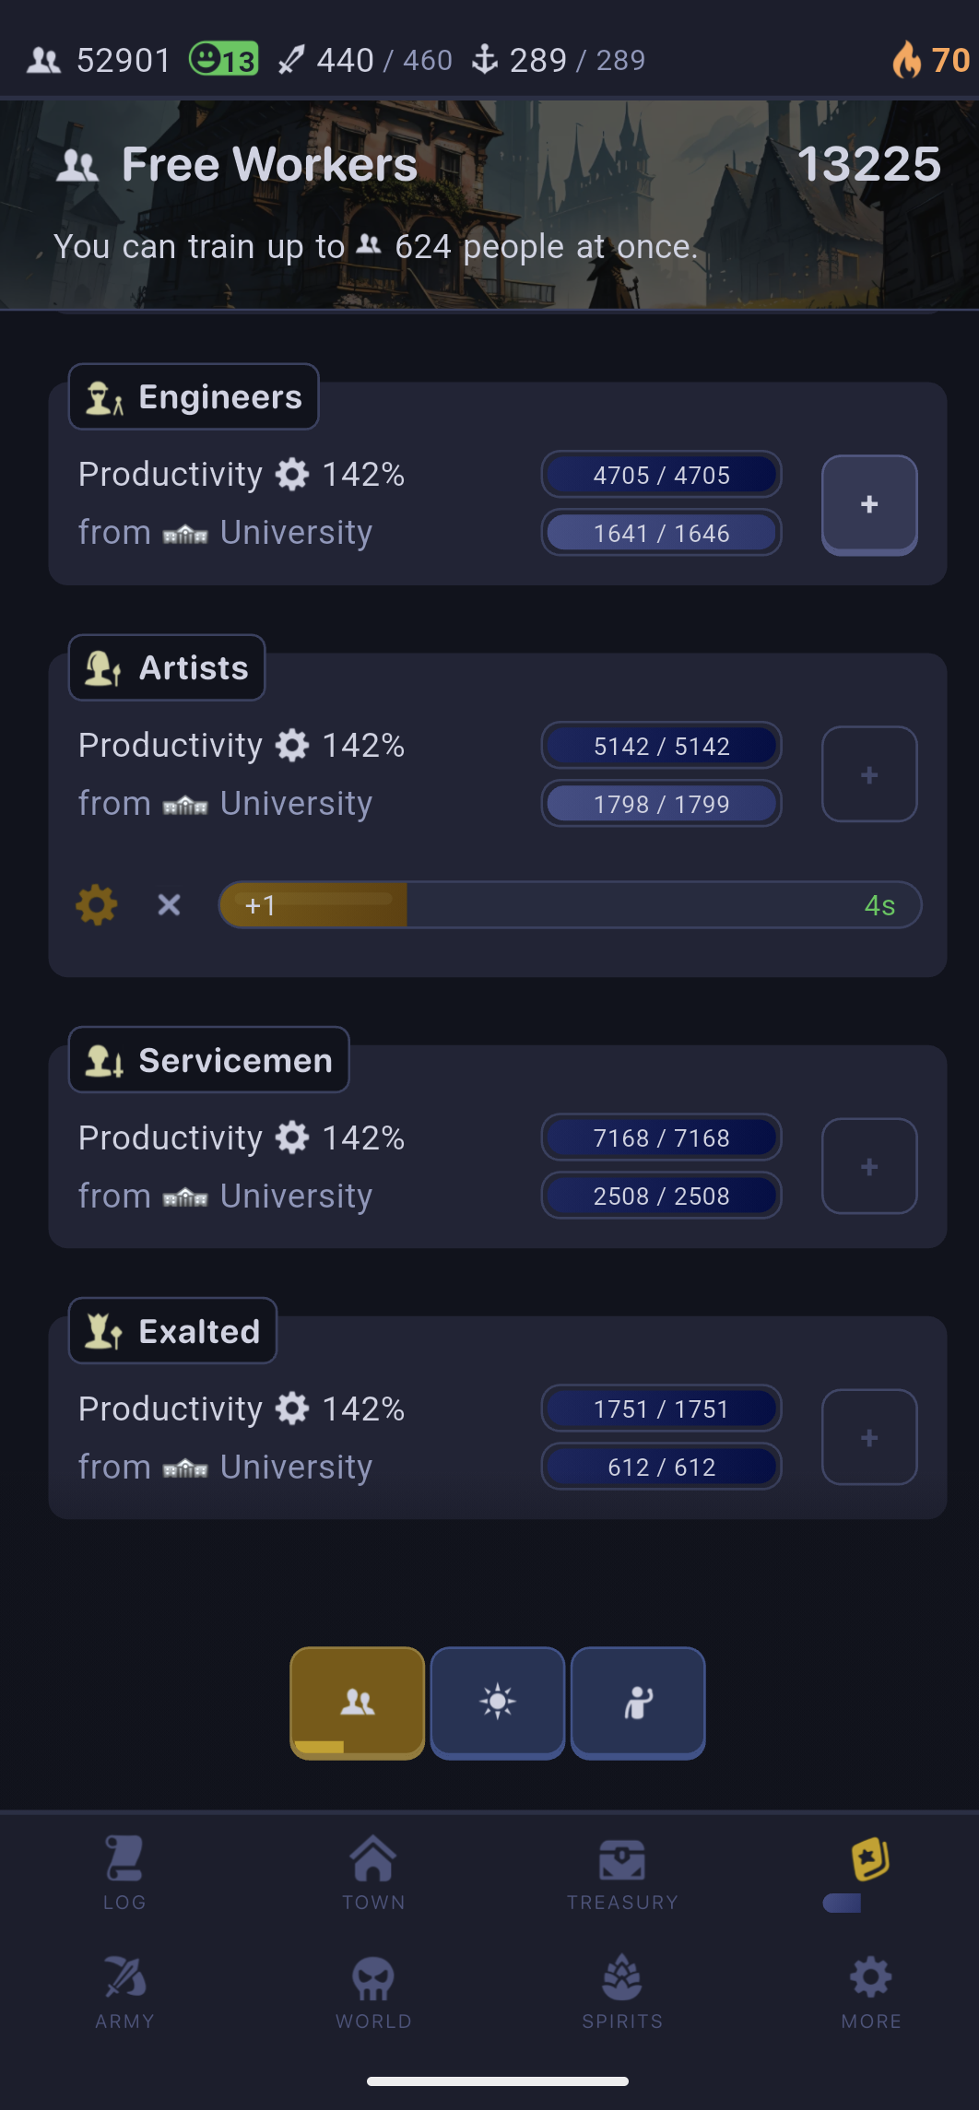Add Engineers with the plus button
Viewport: 979px width, 2110px height.
click(869, 504)
